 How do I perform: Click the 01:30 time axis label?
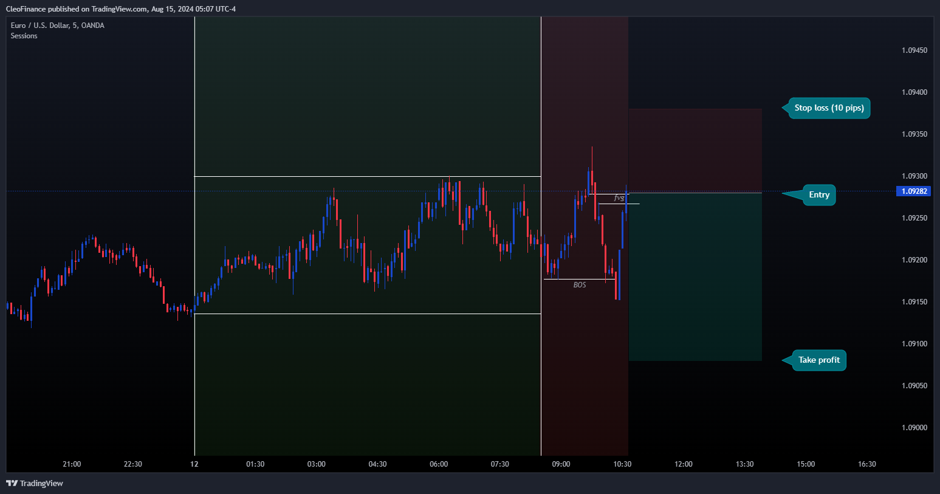tap(255, 464)
